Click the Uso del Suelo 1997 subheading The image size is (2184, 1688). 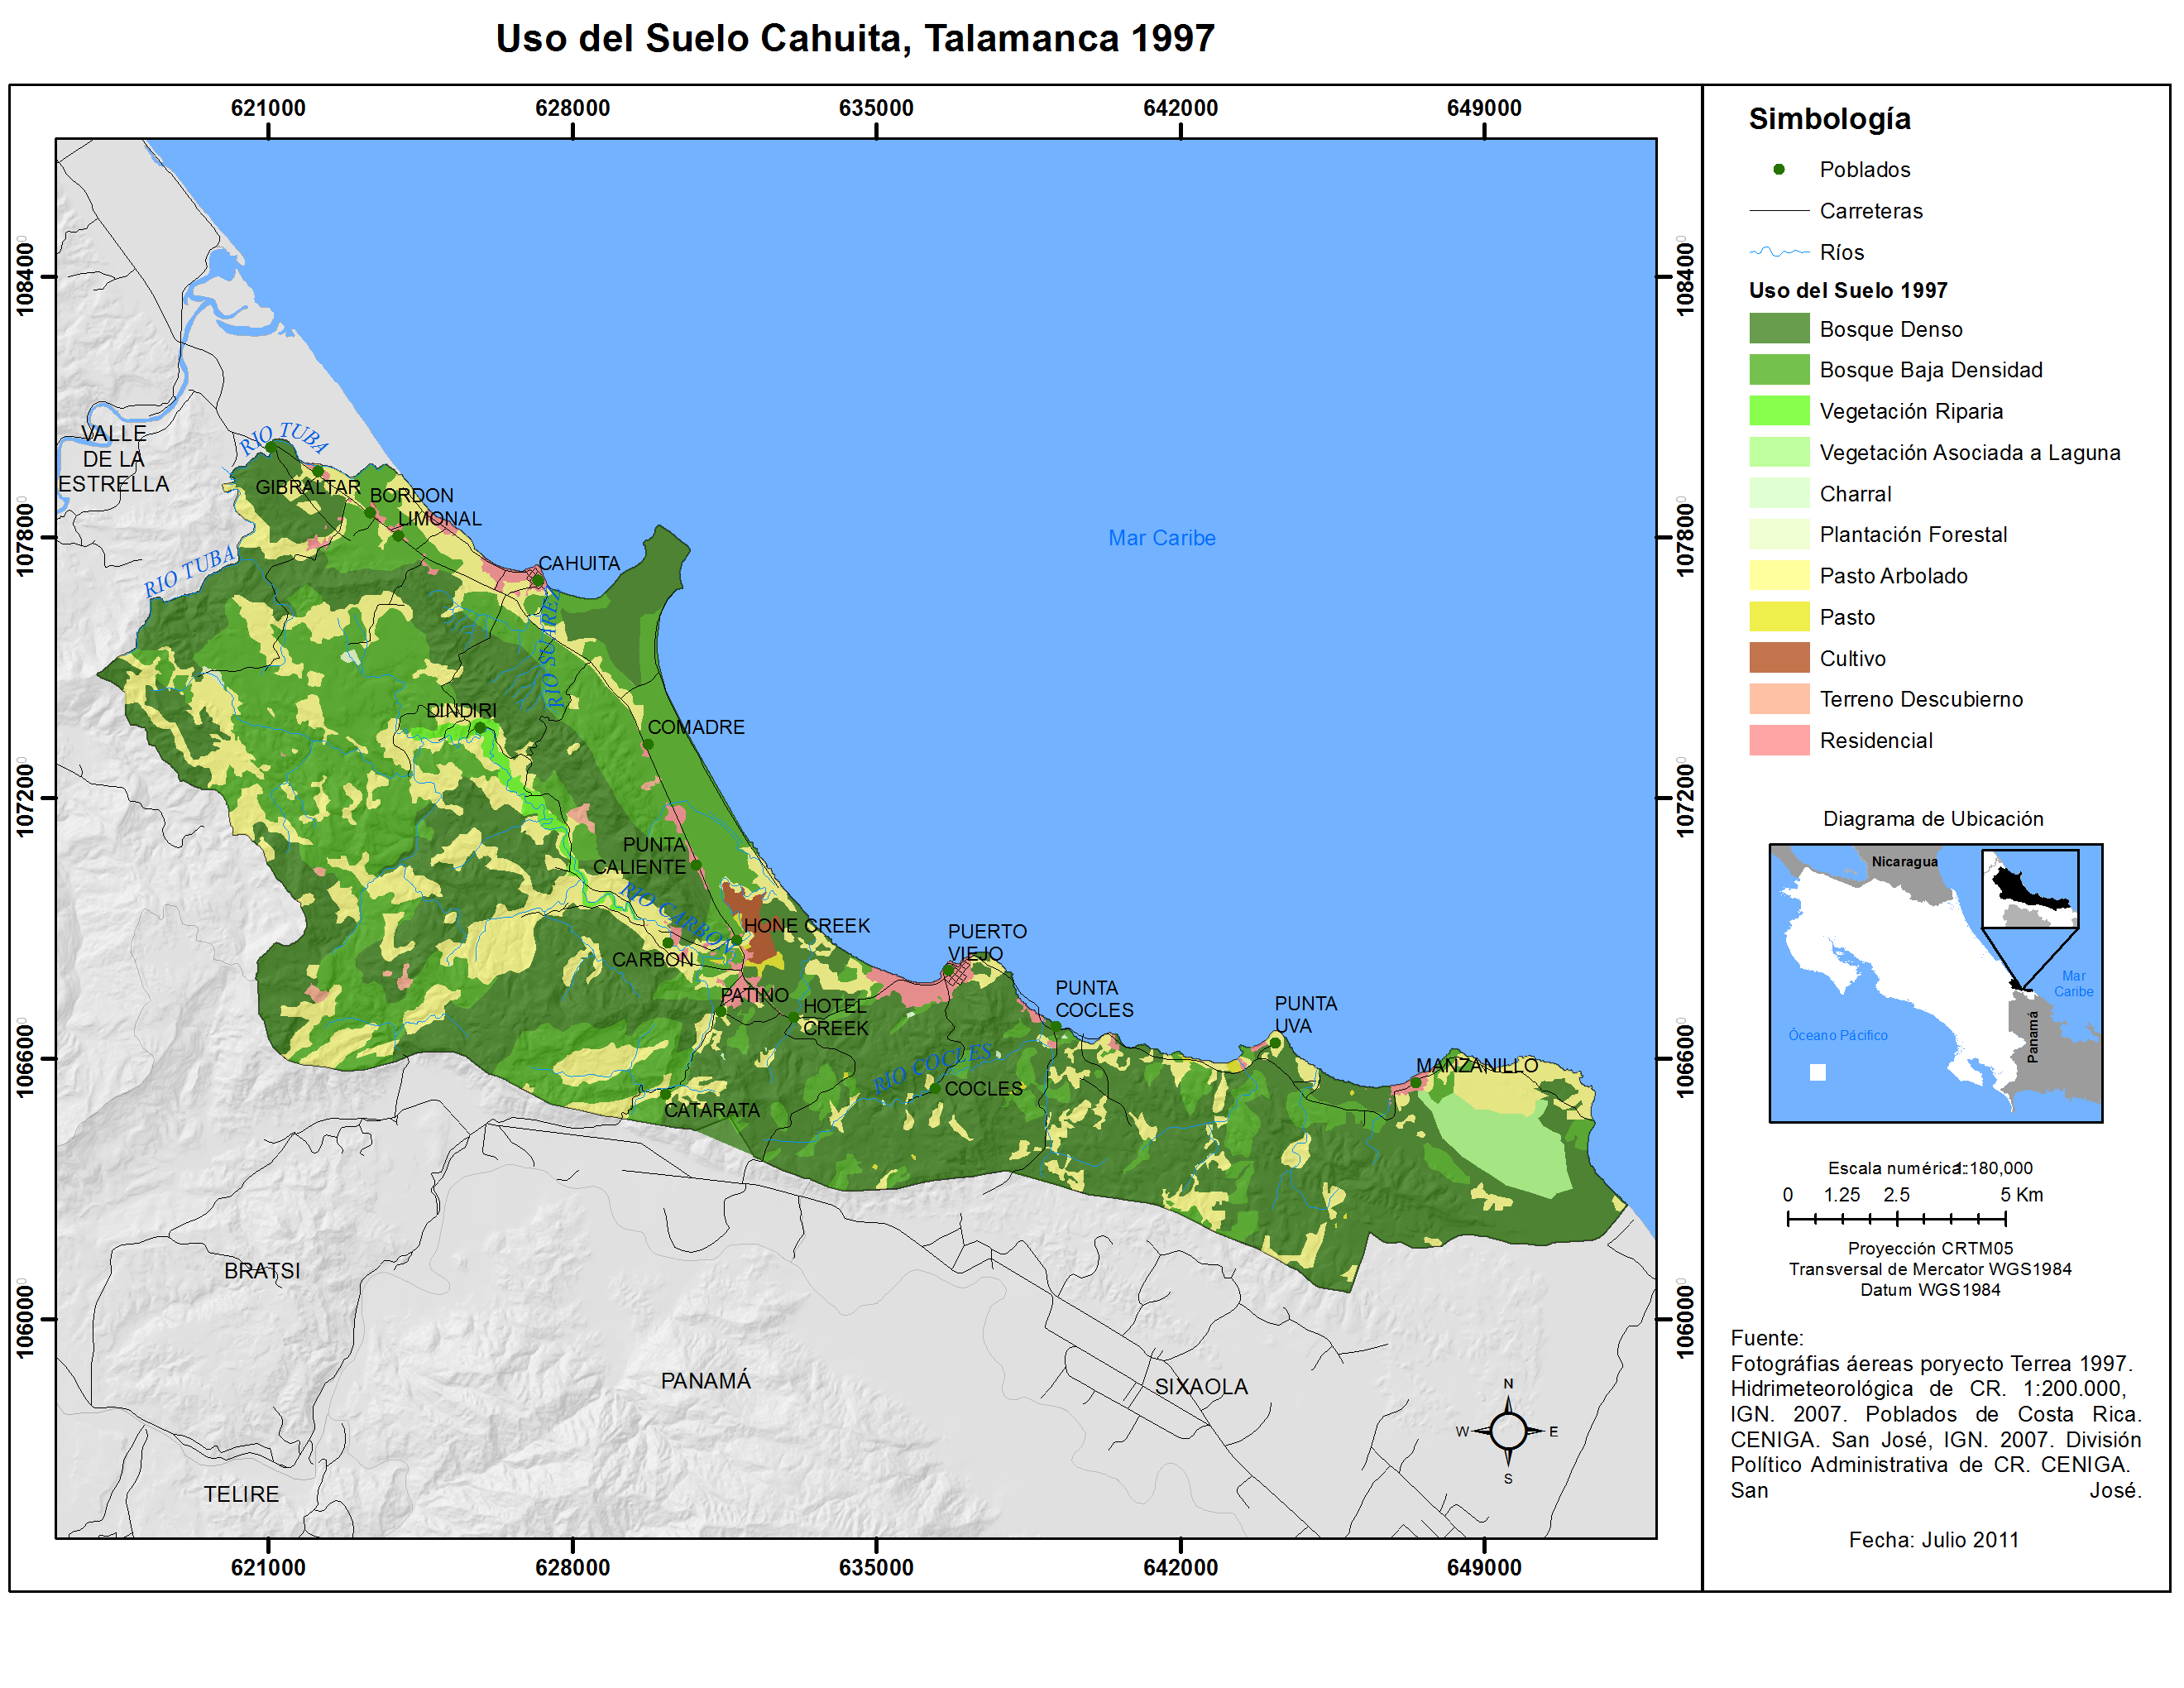pos(1848,290)
